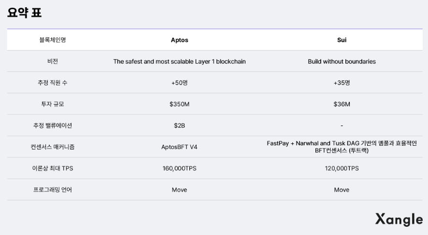Select the Aptos column header
This screenshot has height=235, width=428.
[179, 40]
